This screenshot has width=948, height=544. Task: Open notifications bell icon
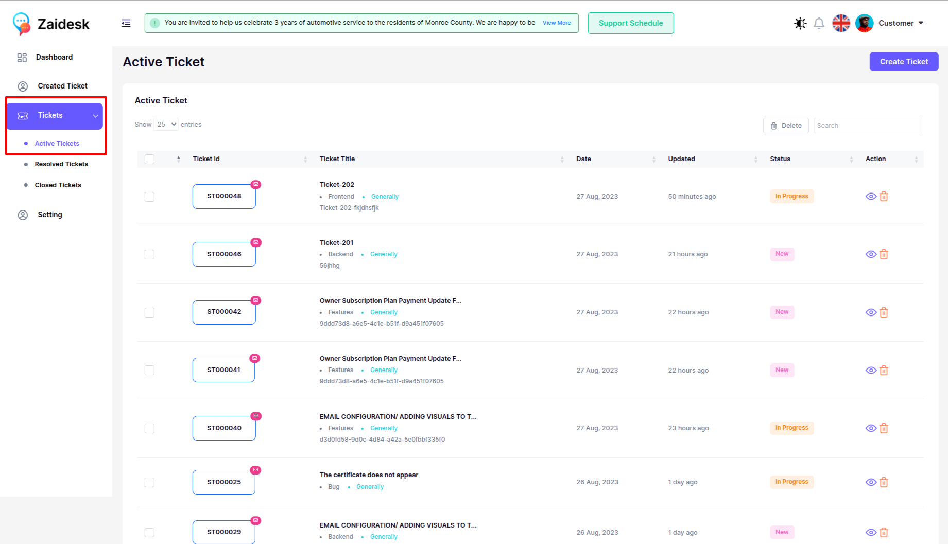[x=819, y=23]
